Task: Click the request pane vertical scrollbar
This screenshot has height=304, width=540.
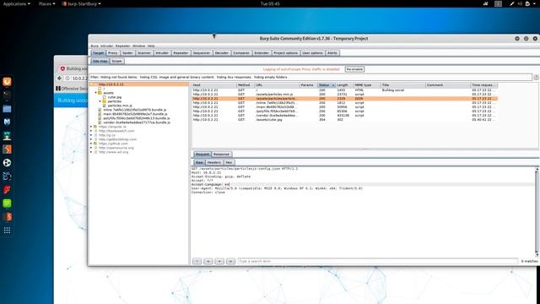Action: (x=537, y=212)
